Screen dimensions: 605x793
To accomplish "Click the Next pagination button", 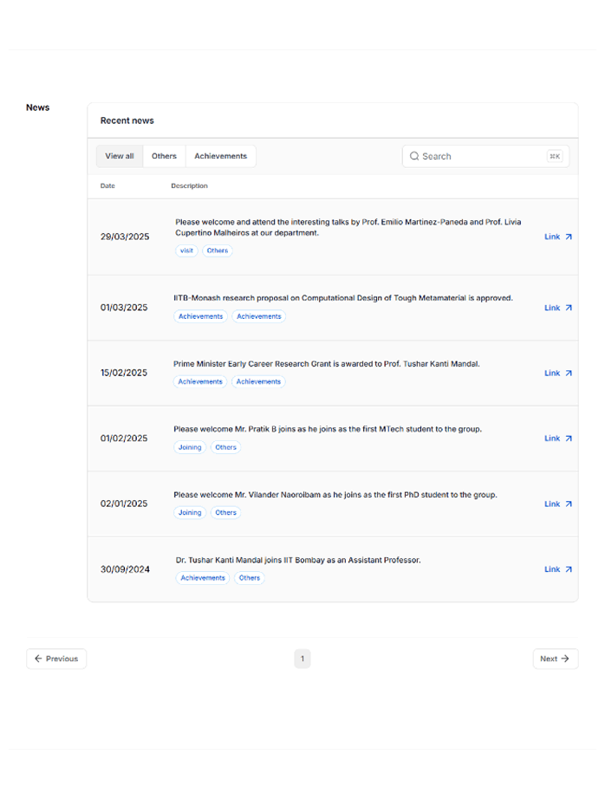I will (556, 659).
